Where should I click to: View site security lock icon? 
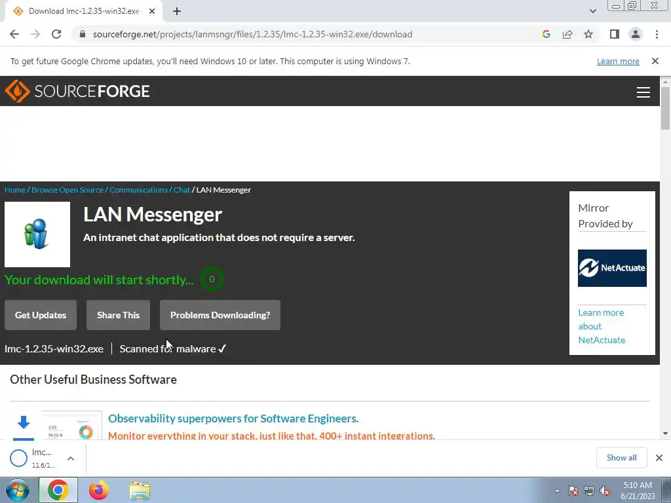point(83,34)
